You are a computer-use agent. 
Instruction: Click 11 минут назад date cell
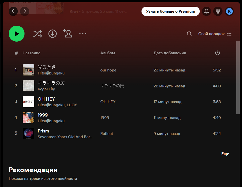[x=167, y=118]
